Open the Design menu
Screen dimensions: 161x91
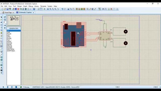click(19, 6)
